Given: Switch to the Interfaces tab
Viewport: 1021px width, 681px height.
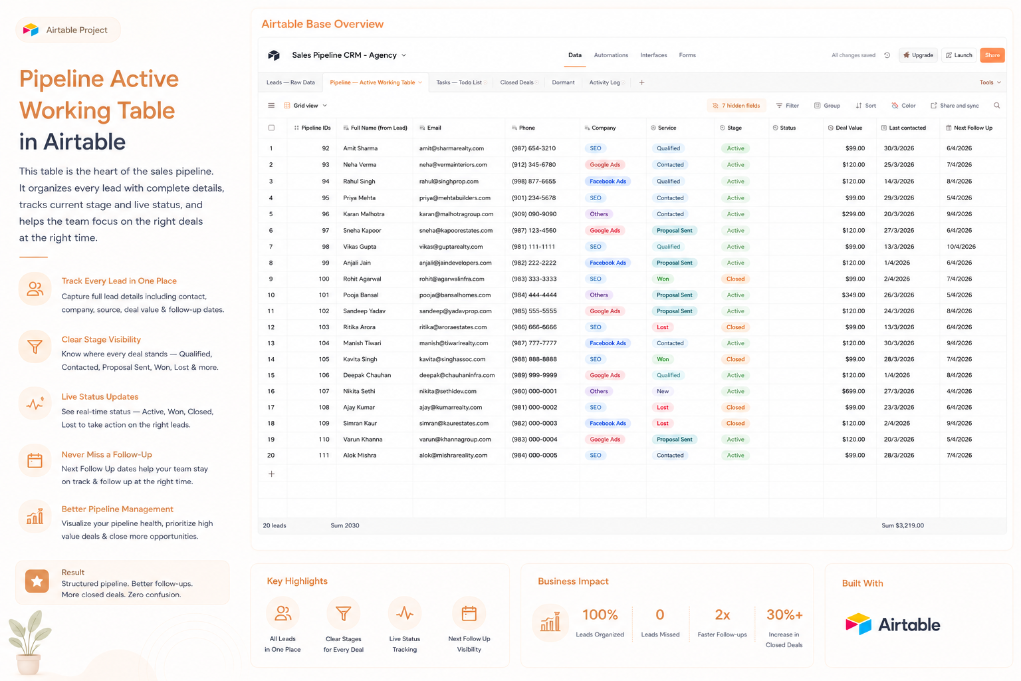Looking at the screenshot, I should point(653,55).
